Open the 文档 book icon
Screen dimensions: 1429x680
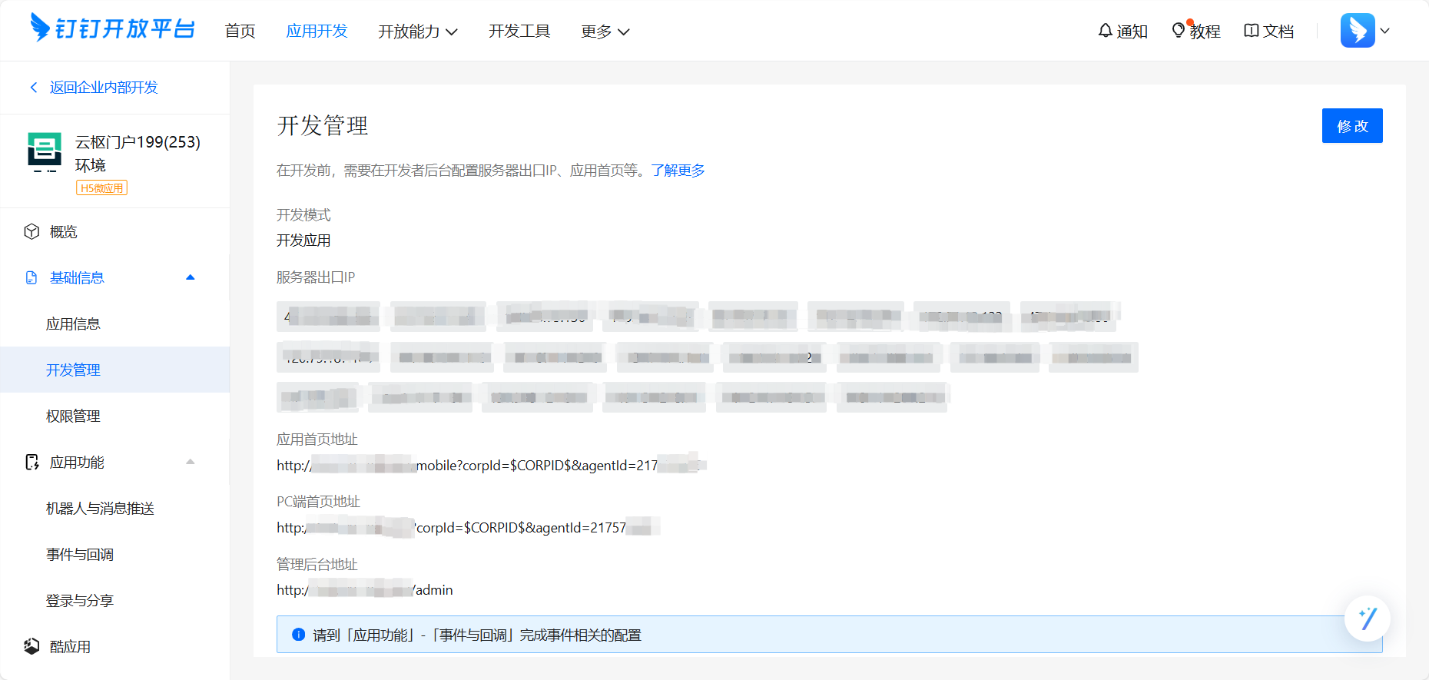(x=1252, y=31)
